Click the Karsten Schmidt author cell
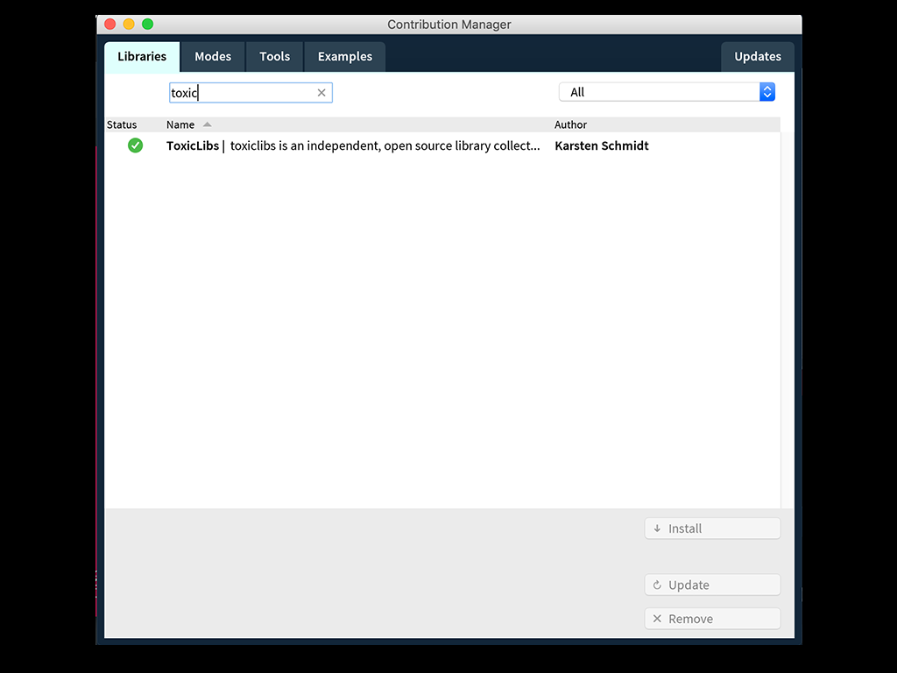Image resolution: width=897 pixels, height=673 pixels. click(x=601, y=146)
